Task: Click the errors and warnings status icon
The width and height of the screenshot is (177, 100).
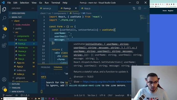Action: pyautogui.click(x=25, y=95)
